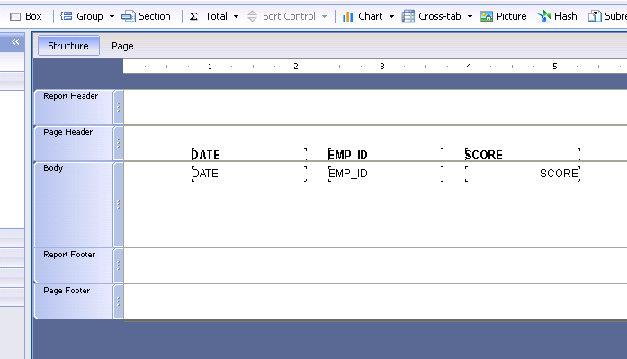
Task: Select the Body section label
Action: pyautogui.click(x=53, y=168)
